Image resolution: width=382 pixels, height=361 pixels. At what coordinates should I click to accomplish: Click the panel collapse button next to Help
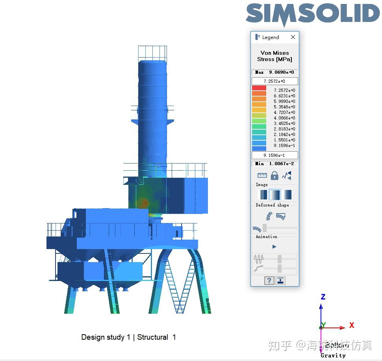pyautogui.click(x=280, y=280)
